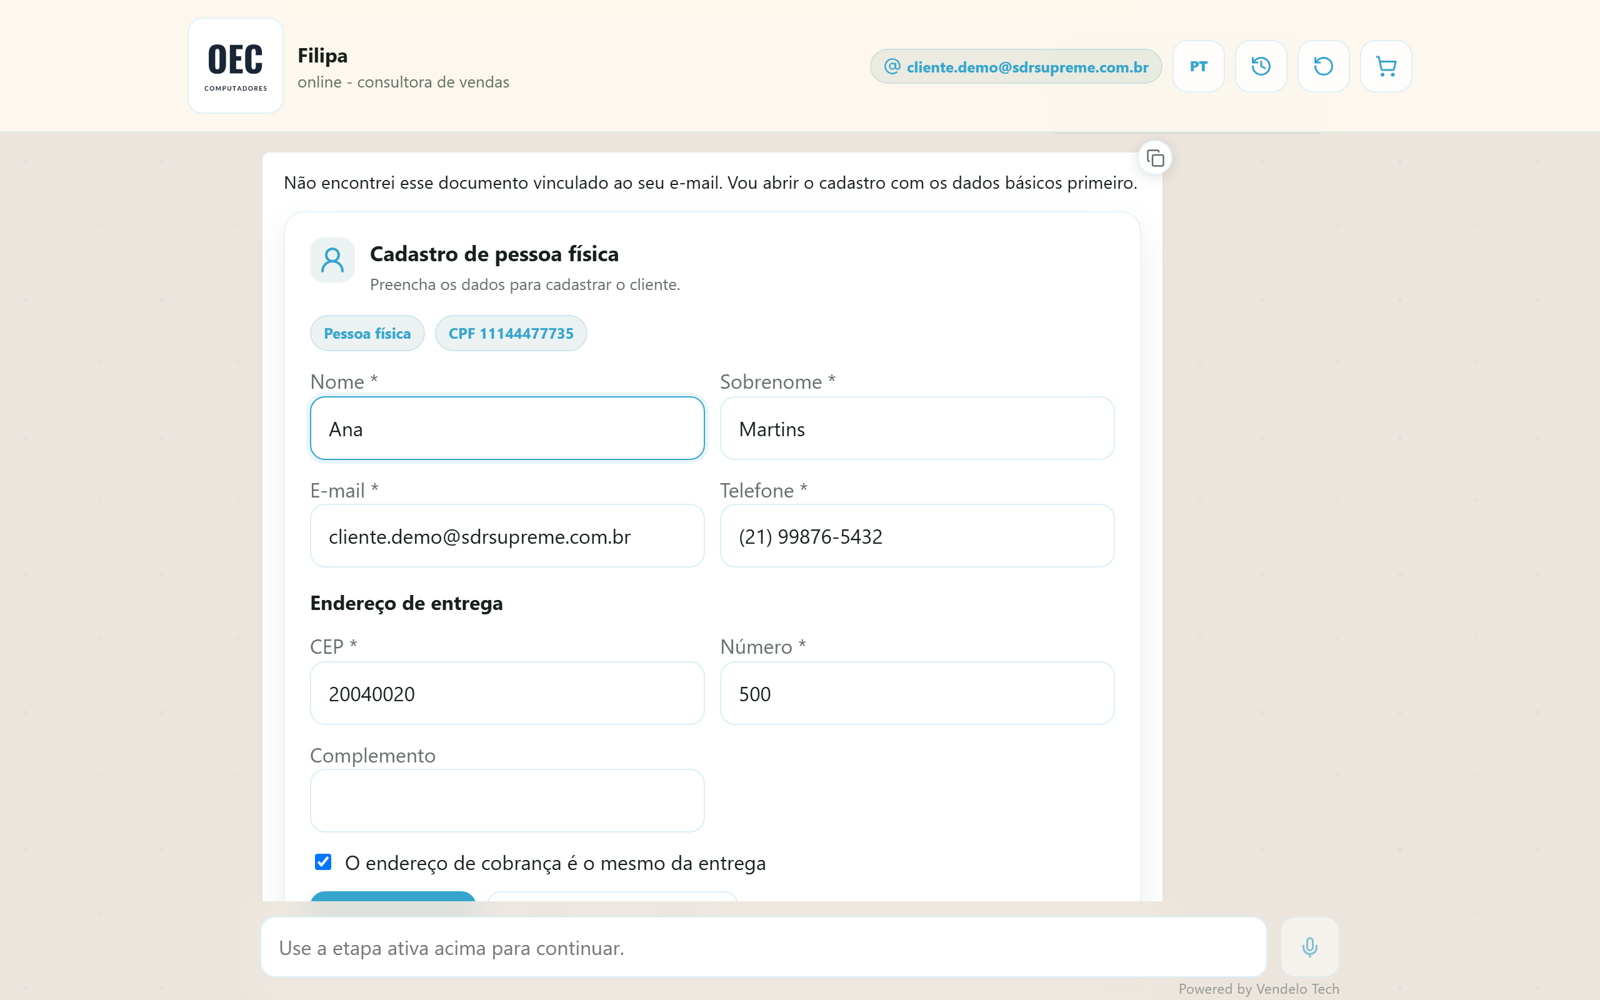Switch language with the PT button
Image resolution: width=1600 pixels, height=1000 pixels.
point(1198,66)
